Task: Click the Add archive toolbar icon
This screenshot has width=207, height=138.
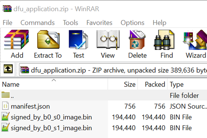Action: tap(17, 44)
